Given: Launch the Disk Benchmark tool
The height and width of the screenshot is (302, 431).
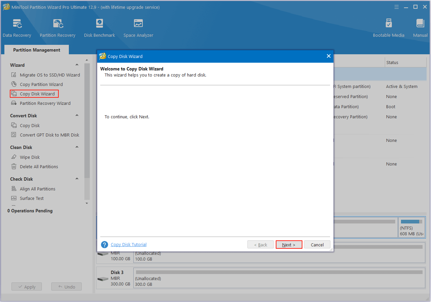Looking at the screenshot, I should click(x=100, y=28).
